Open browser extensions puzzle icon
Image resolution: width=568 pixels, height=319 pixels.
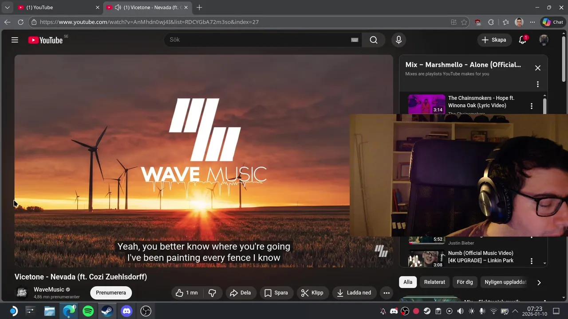click(x=491, y=22)
